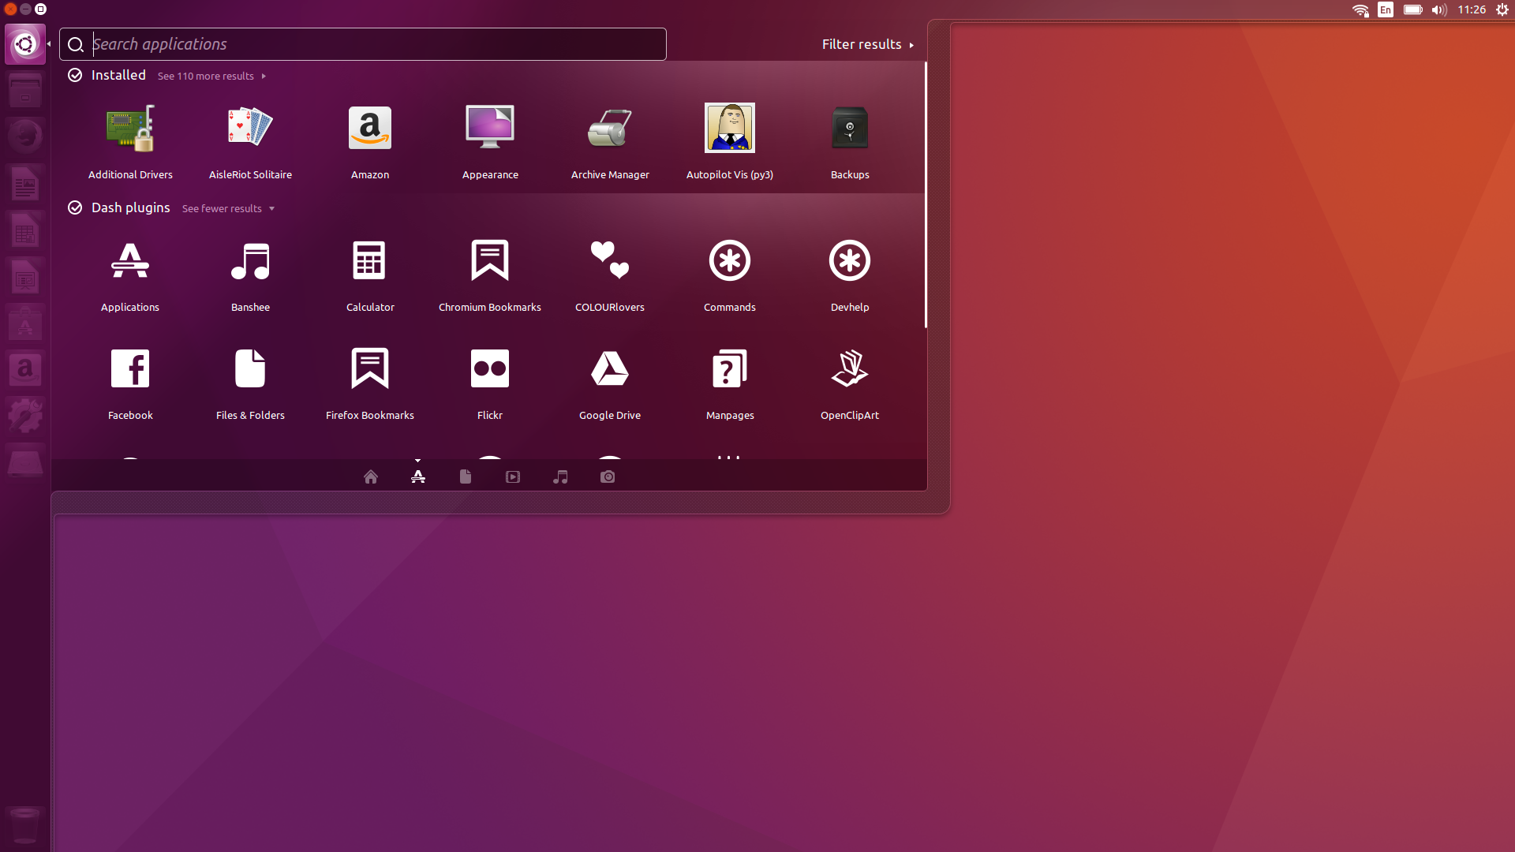The image size is (1515, 852).
Task: Open the Archive Manager
Action: point(609,142)
